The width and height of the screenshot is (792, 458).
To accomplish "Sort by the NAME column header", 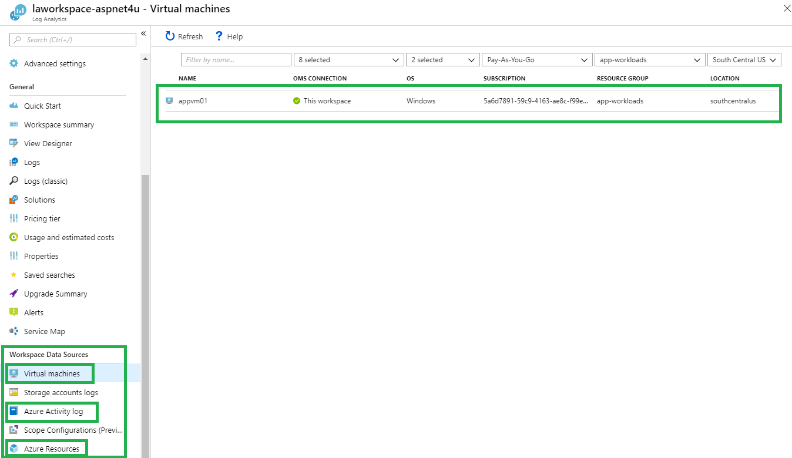I will pos(187,78).
